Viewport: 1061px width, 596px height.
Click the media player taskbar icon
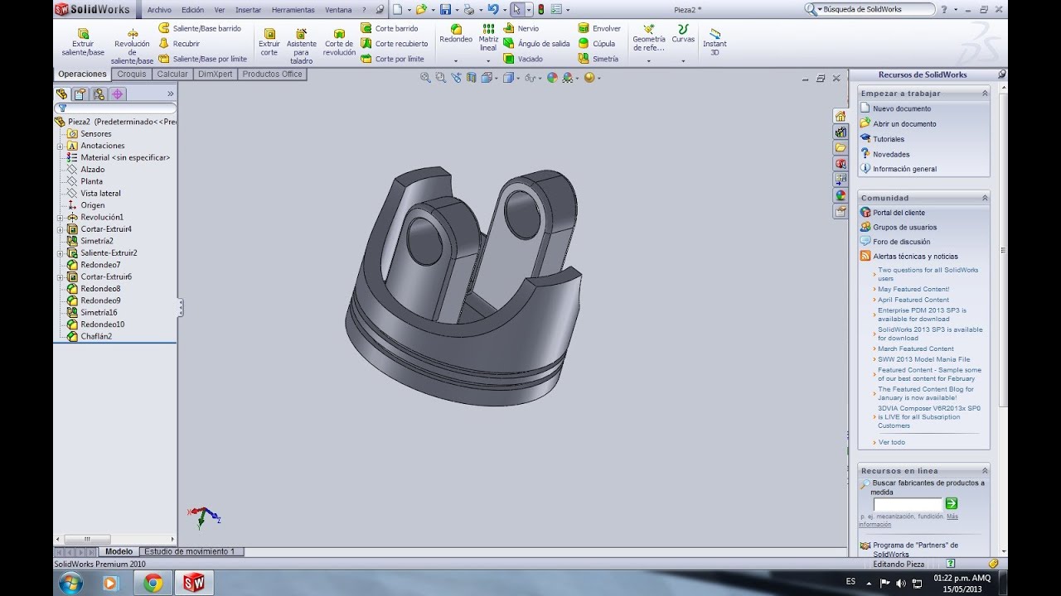point(110,583)
